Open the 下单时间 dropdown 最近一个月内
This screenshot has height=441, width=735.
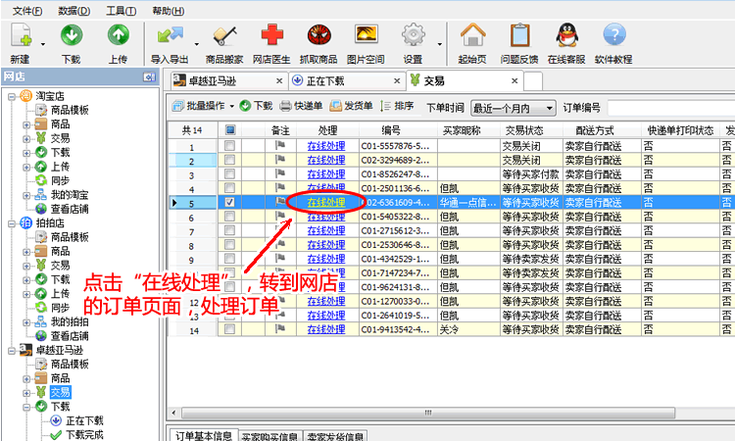click(513, 108)
